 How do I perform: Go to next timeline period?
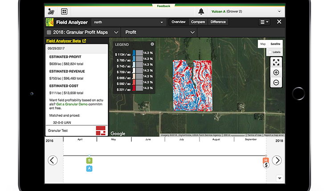[x=277, y=160]
